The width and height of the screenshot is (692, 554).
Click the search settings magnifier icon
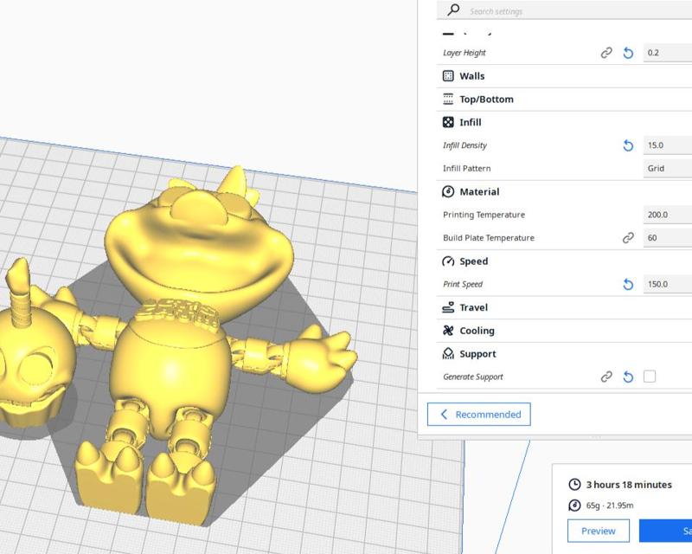(452, 10)
